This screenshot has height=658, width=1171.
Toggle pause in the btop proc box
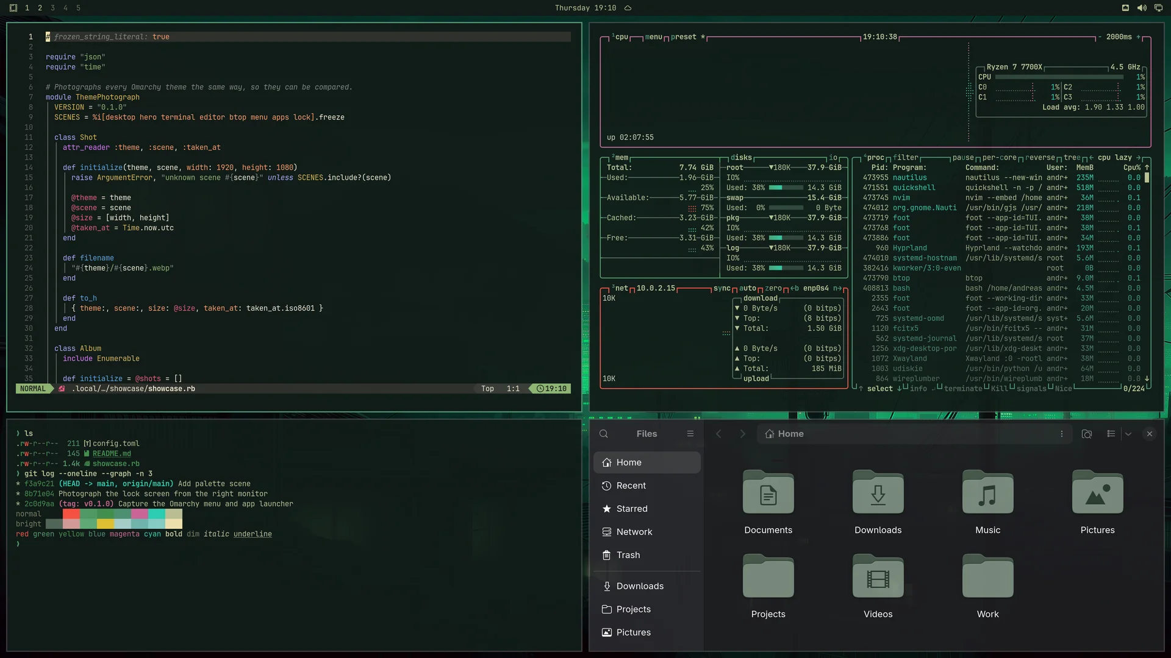(x=963, y=158)
